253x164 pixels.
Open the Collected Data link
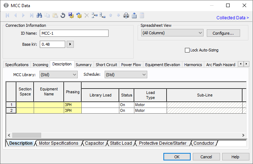tap(232, 18)
